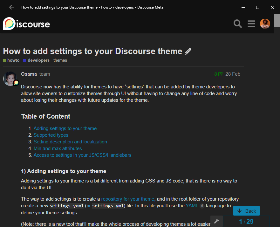
Task: Show post edit history (8 edits)
Action: pos(218,74)
